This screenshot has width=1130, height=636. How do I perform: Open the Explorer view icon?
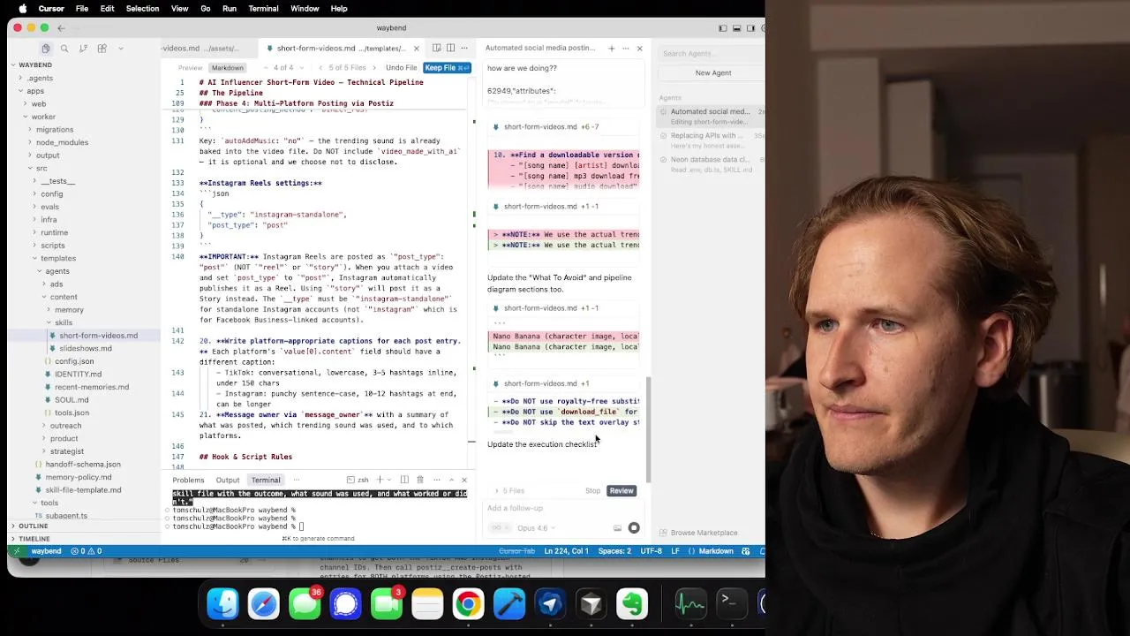[x=46, y=49]
